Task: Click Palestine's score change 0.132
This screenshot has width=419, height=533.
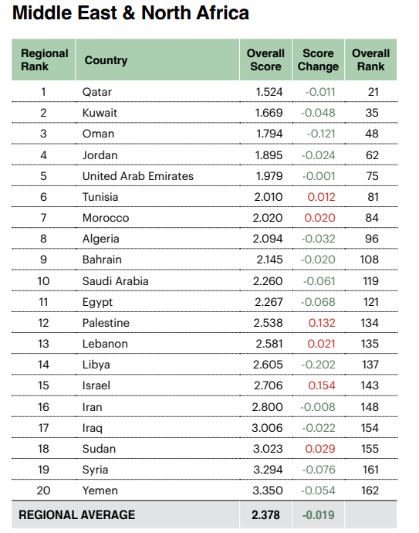Action: (322, 323)
